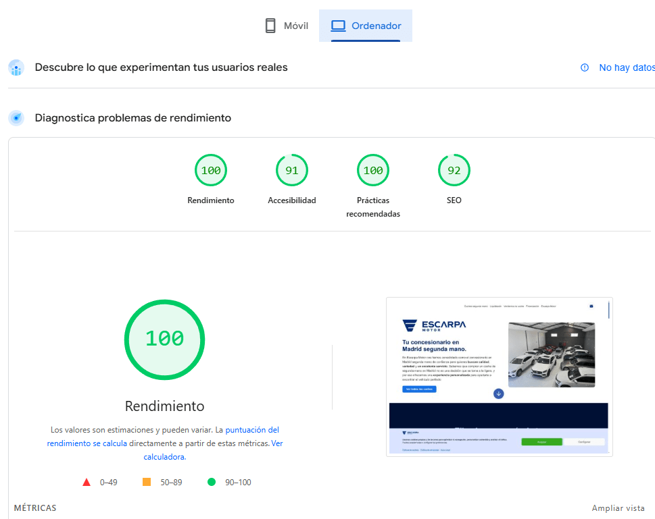Click the info icon beside No hay datos

tap(585, 67)
